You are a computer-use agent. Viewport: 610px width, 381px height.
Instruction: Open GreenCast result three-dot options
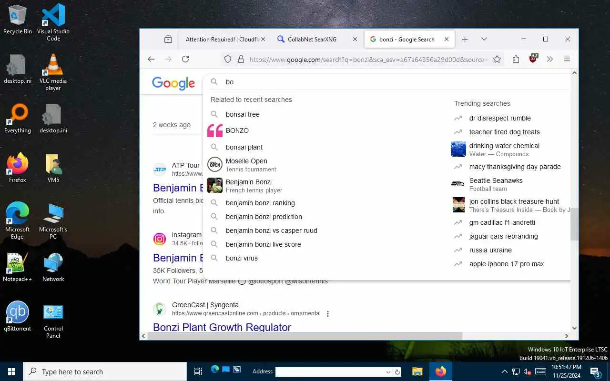(x=328, y=314)
